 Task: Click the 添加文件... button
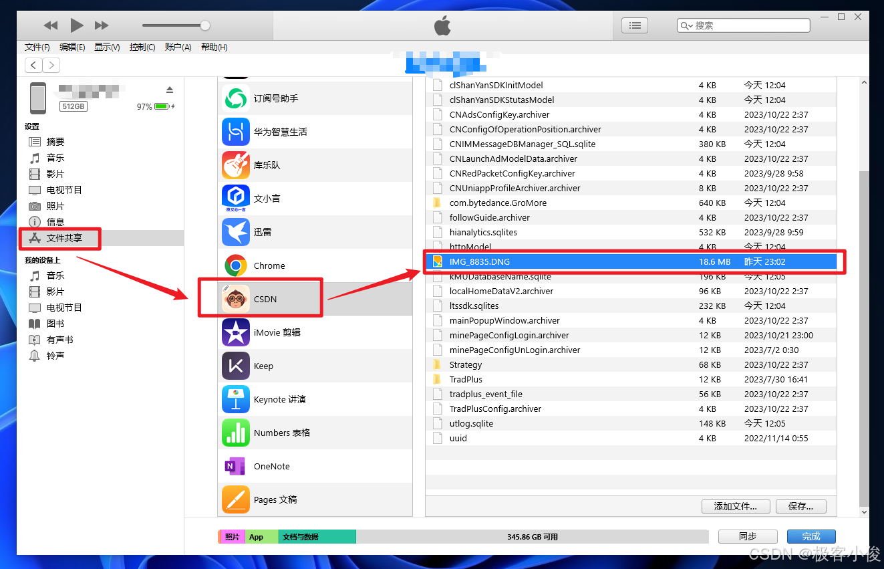pyautogui.click(x=736, y=506)
